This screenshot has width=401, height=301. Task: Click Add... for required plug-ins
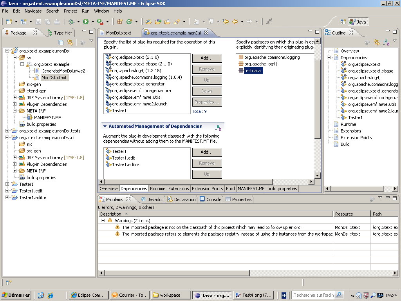point(207,58)
